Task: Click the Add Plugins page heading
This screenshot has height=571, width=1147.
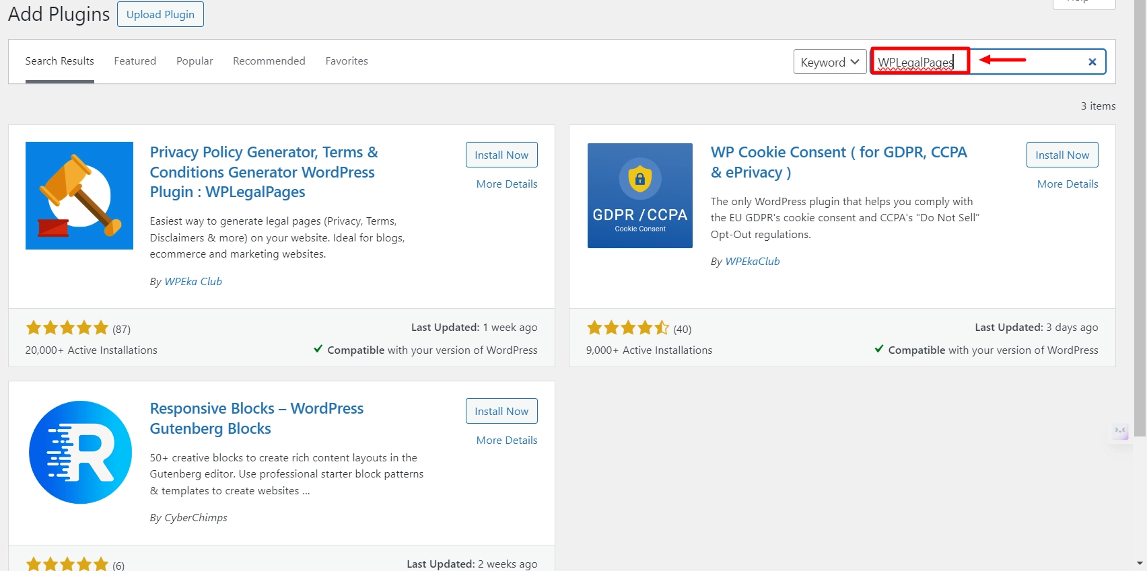Action: pos(59,14)
